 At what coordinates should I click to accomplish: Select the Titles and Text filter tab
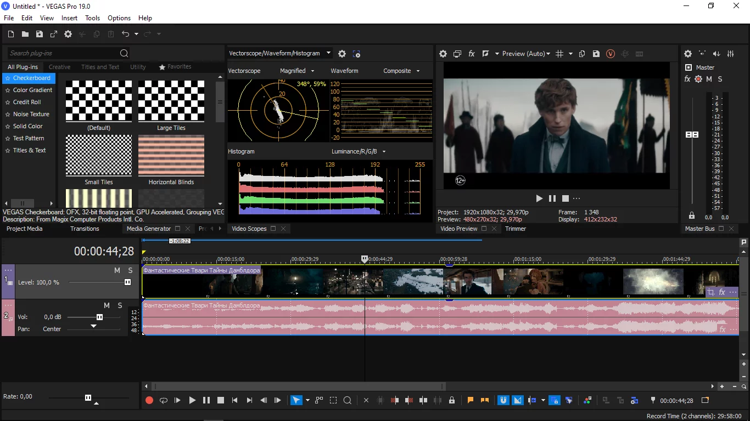[x=100, y=67]
